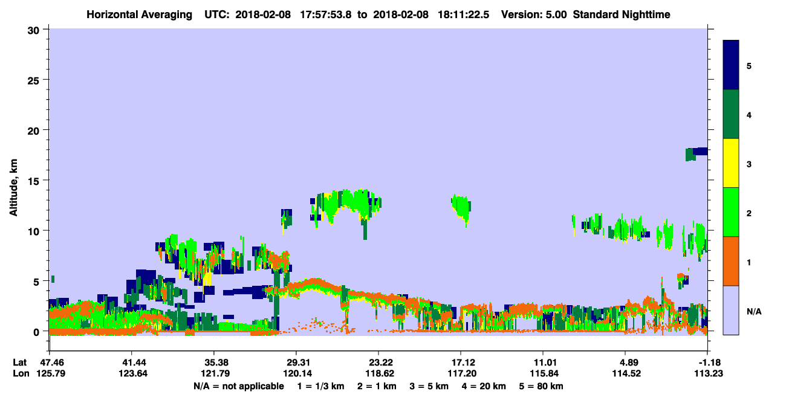Click longitude value 117.20

461,373
